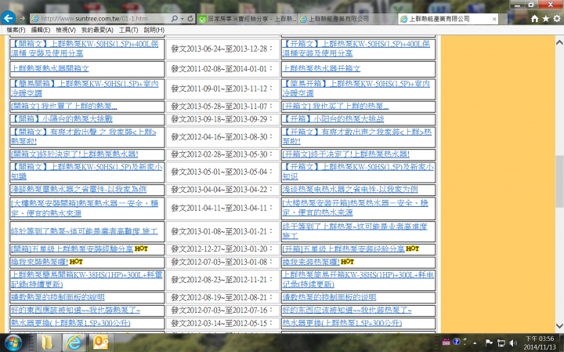This screenshot has width=564, height=352.
Task: Click the scroll down arrow of page scrollbar
Action: 559,326
